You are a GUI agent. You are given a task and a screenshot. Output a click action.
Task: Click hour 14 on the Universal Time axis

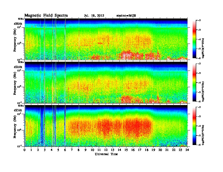click(119, 150)
